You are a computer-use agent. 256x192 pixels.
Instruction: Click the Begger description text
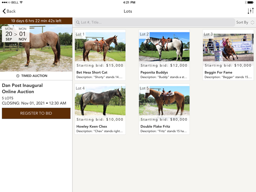pos(228,77)
